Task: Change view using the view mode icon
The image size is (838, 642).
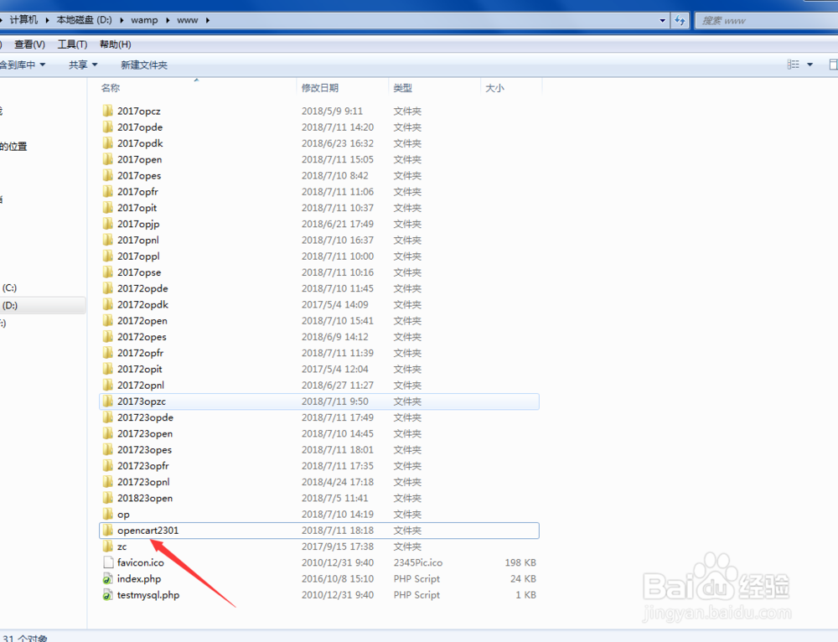Action: (793, 65)
